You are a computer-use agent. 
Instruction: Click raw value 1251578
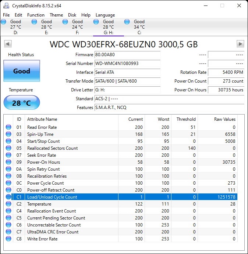(x=226, y=197)
